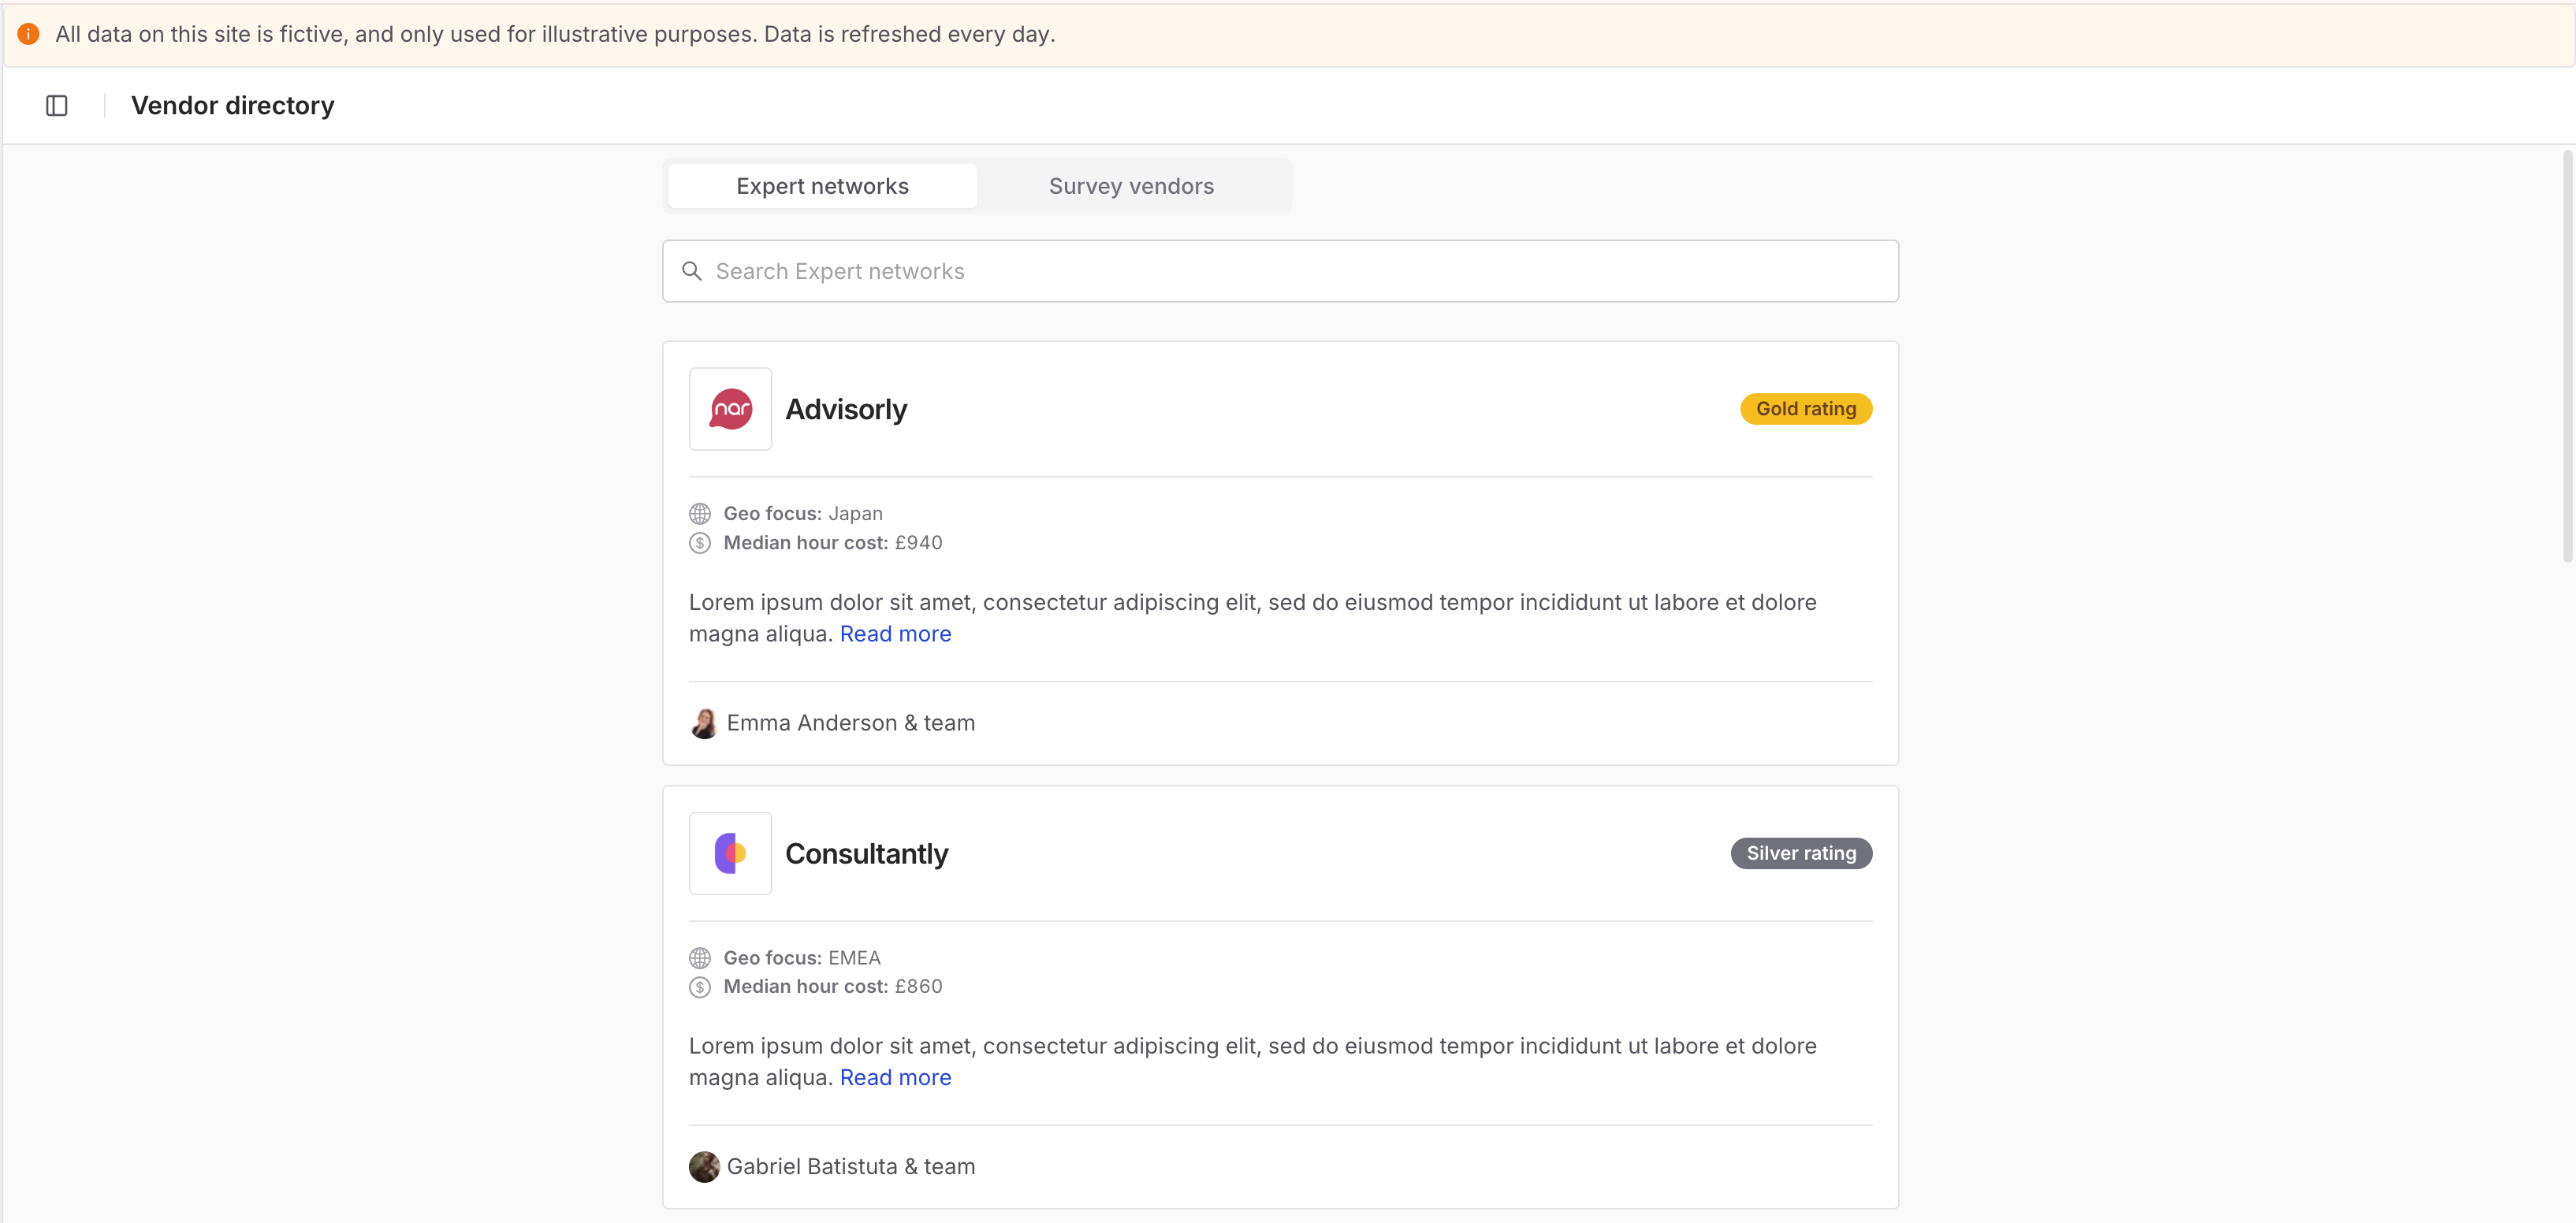Image resolution: width=2576 pixels, height=1223 pixels.
Task: Click the Advisorly logo icon
Action: click(730, 409)
